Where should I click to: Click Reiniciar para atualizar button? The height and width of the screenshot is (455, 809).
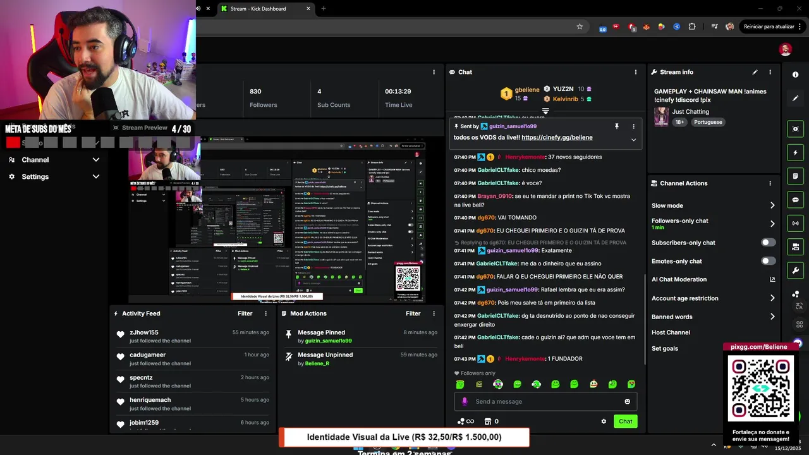[x=769, y=27]
